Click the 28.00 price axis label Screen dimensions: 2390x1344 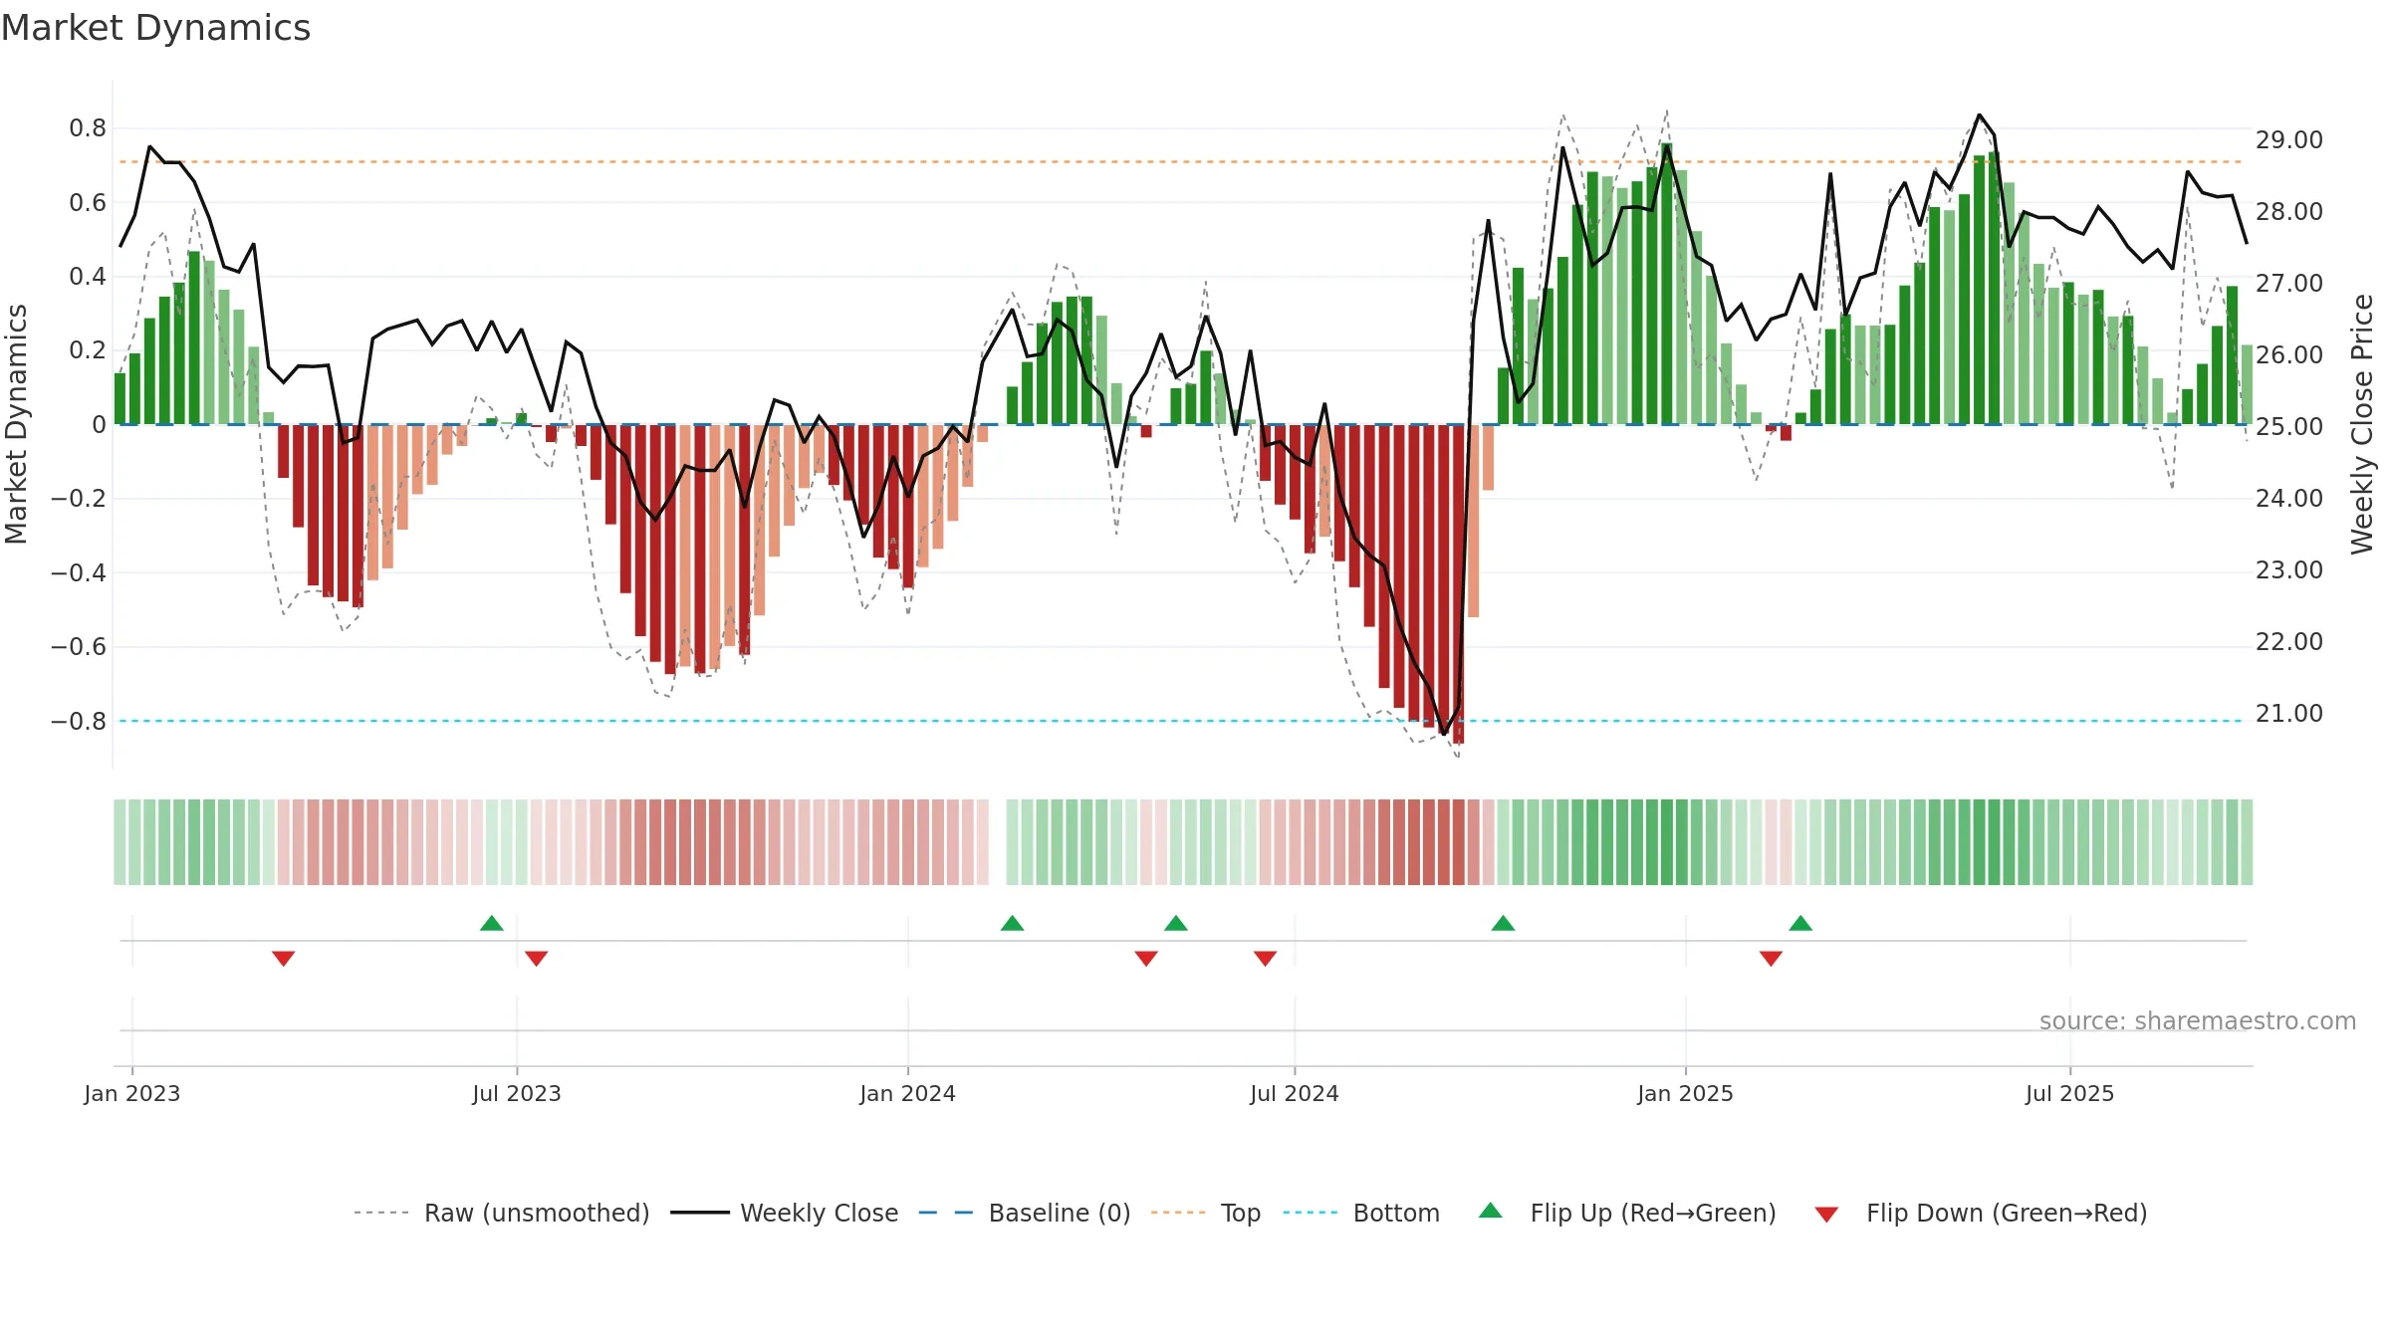pyautogui.click(x=2289, y=212)
